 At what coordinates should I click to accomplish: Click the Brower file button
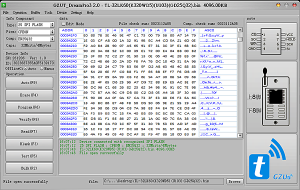click(x=234, y=181)
